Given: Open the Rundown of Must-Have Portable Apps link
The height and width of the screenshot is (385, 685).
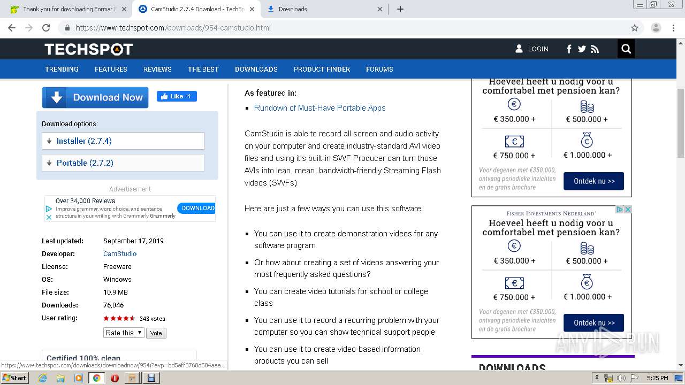Looking at the screenshot, I should click(x=319, y=108).
